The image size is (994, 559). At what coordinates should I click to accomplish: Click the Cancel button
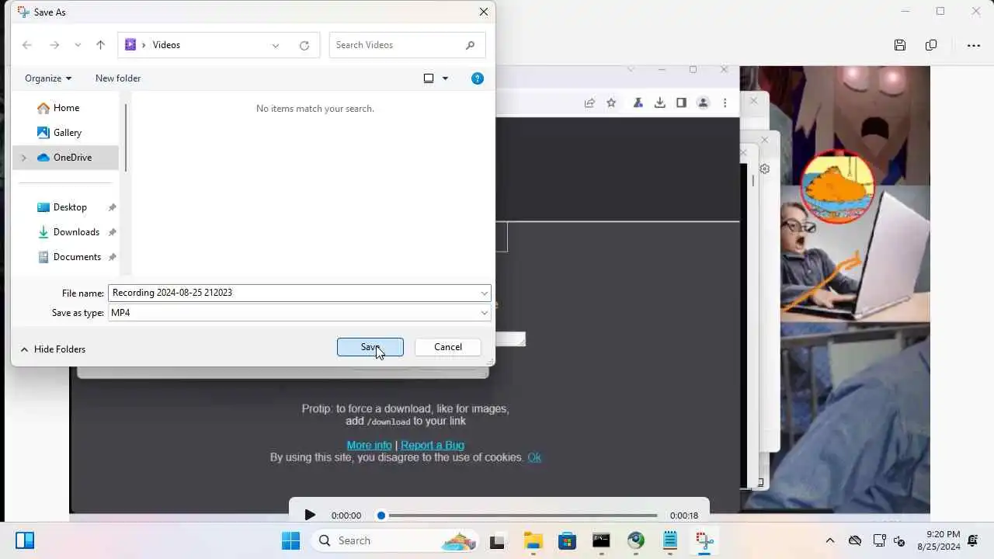(x=448, y=347)
